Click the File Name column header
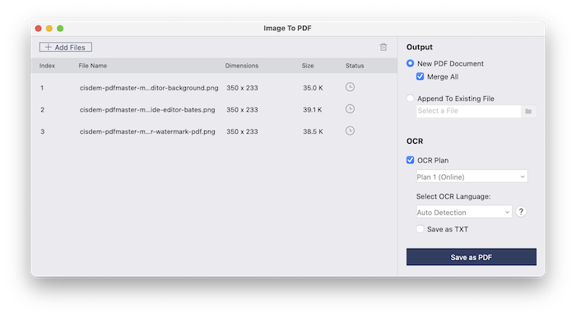This screenshot has width=576, height=317. (x=92, y=66)
